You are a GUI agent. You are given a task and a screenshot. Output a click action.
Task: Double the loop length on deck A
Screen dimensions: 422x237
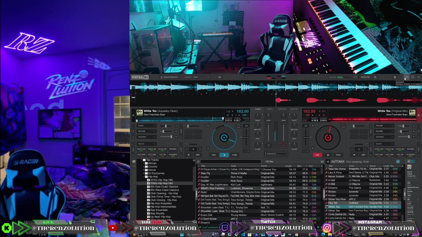(x=200, y=149)
